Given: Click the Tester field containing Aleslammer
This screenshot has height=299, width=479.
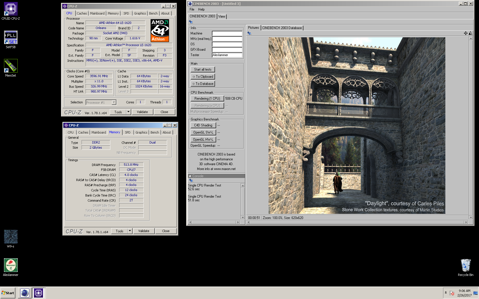Looking at the screenshot, I should 227,55.
